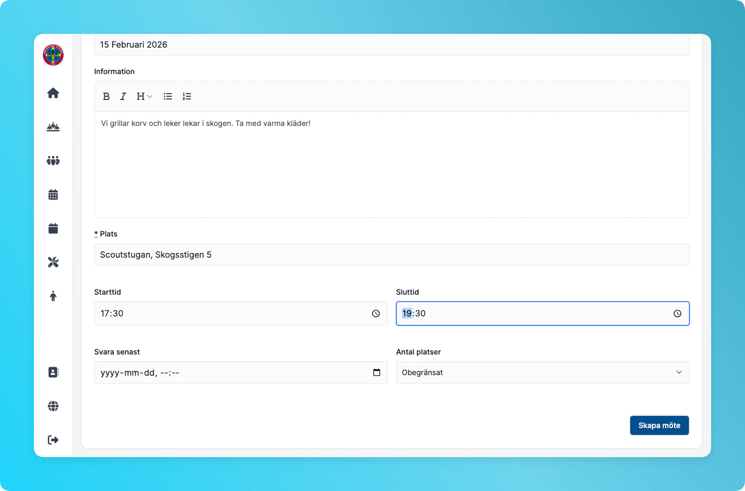Go to the home page icon

53,93
